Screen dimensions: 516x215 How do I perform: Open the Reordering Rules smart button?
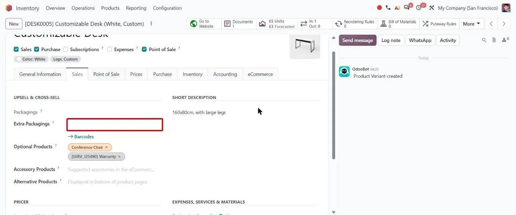click(355, 24)
